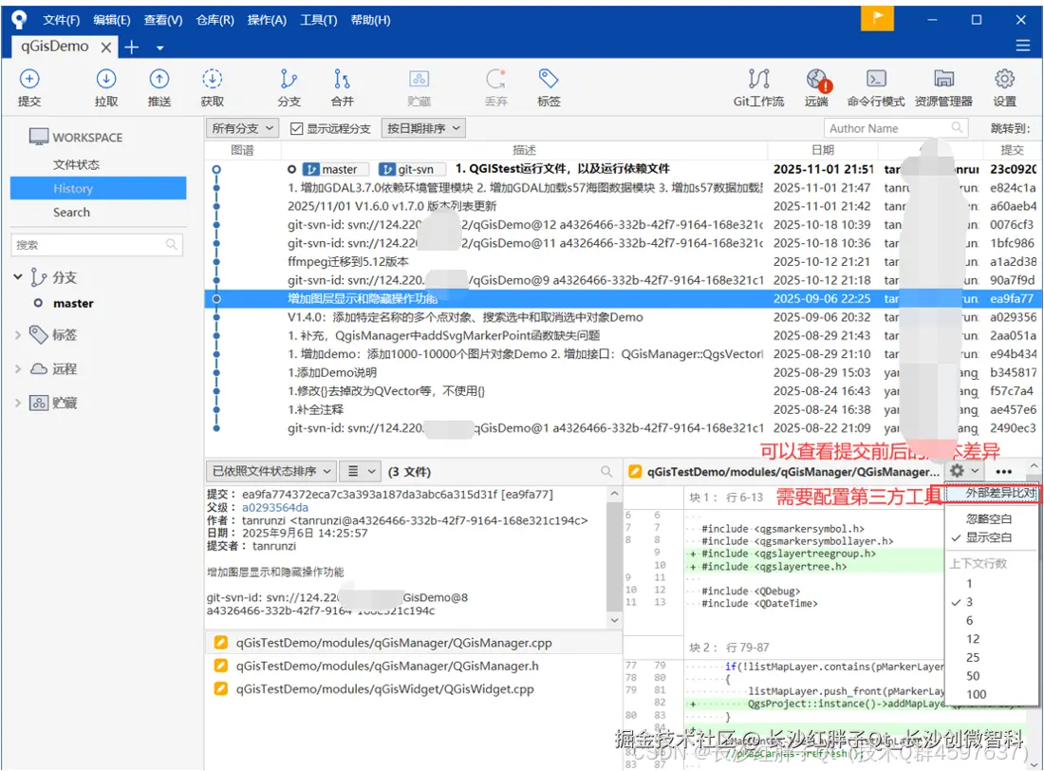
Task: Click the 贮藏 (Stash) toolbar icon
Action: coord(419,80)
